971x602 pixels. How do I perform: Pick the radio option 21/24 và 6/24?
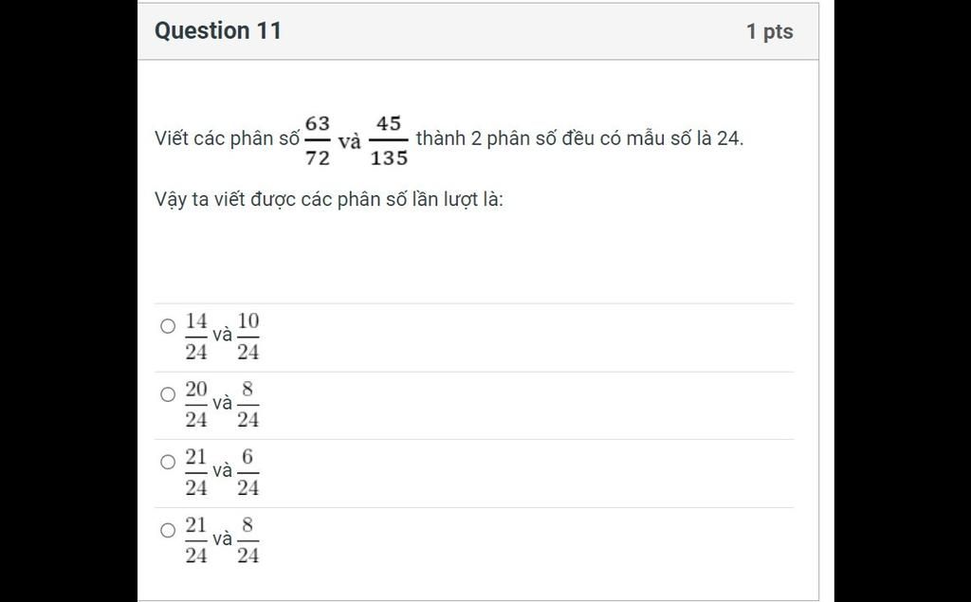168,462
